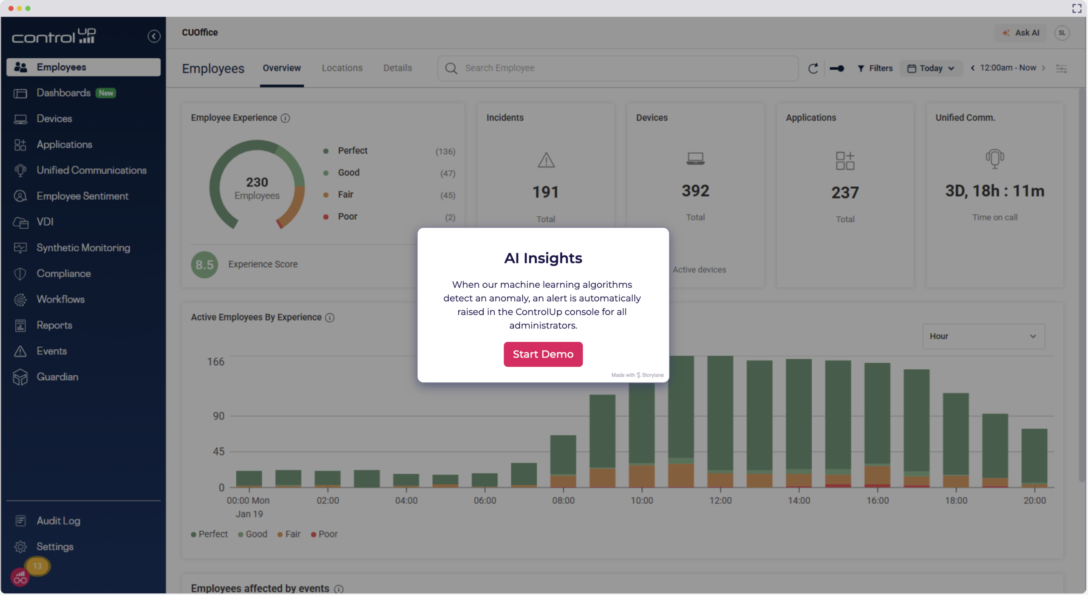Open the Today date dropdown

tap(931, 68)
